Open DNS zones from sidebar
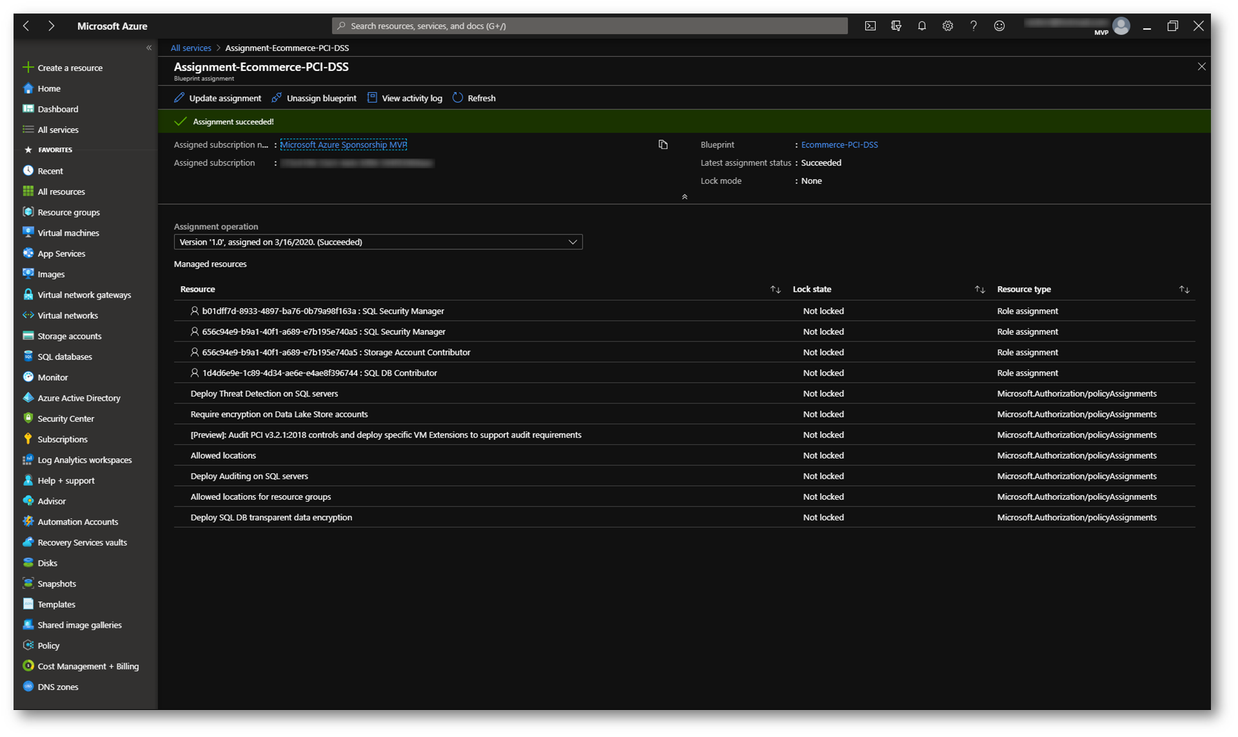Viewport: 1238px width, 737px height. pos(51,687)
